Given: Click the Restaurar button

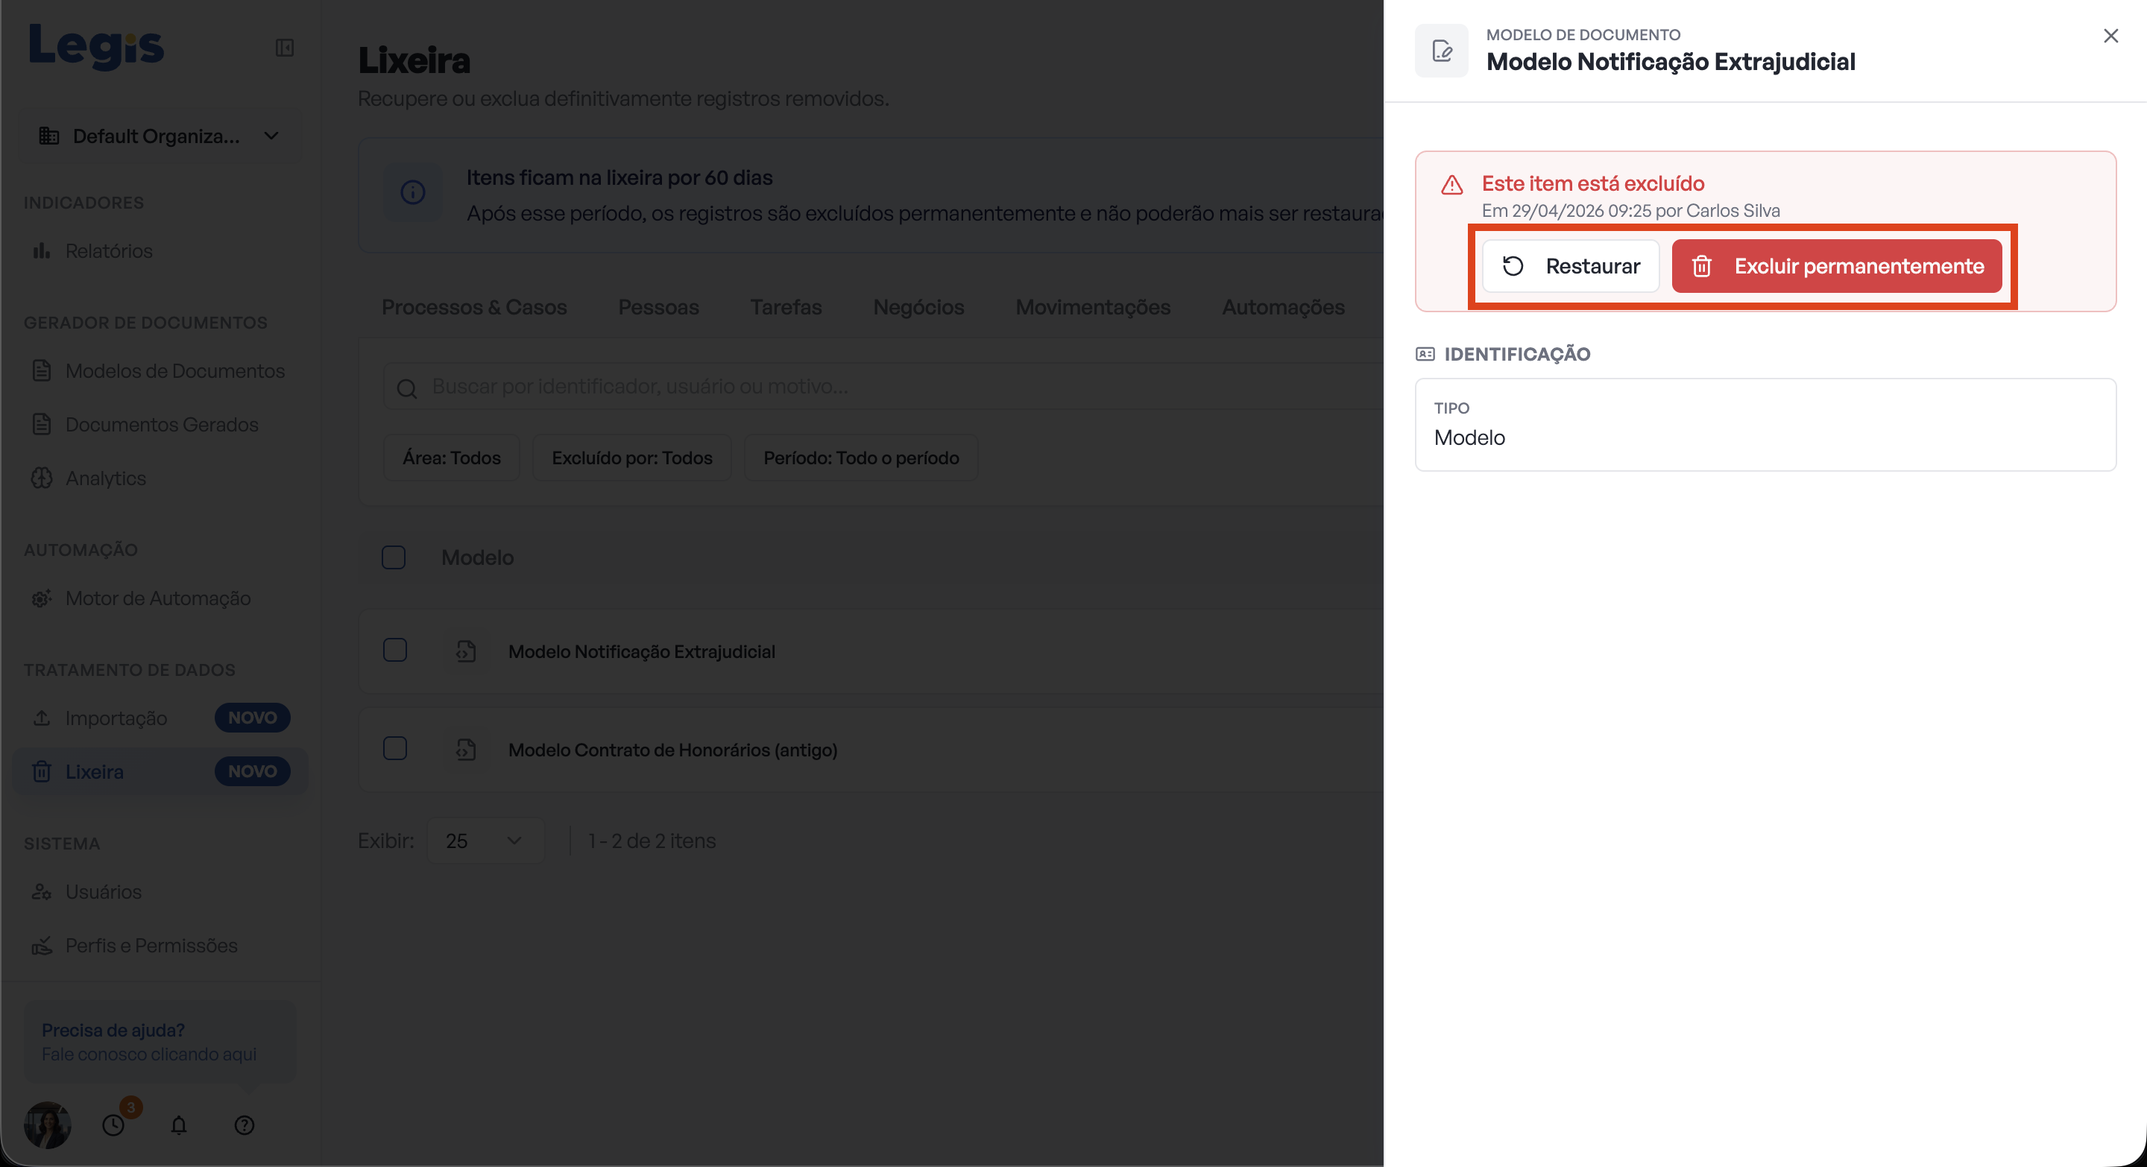Looking at the screenshot, I should pyautogui.click(x=1571, y=266).
